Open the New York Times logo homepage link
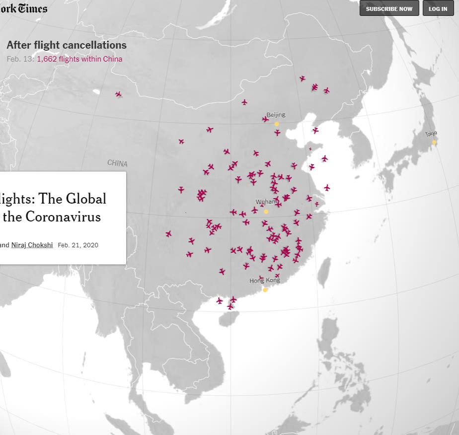The width and height of the screenshot is (459, 435). pyautogui.click(x=23, y=8)
